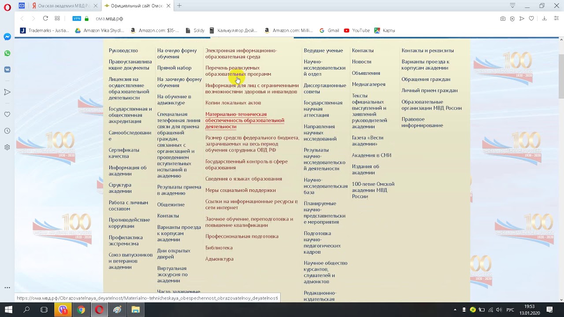564x317 pixels.
Task: Open Правовое информирование link
Action: 422,122
